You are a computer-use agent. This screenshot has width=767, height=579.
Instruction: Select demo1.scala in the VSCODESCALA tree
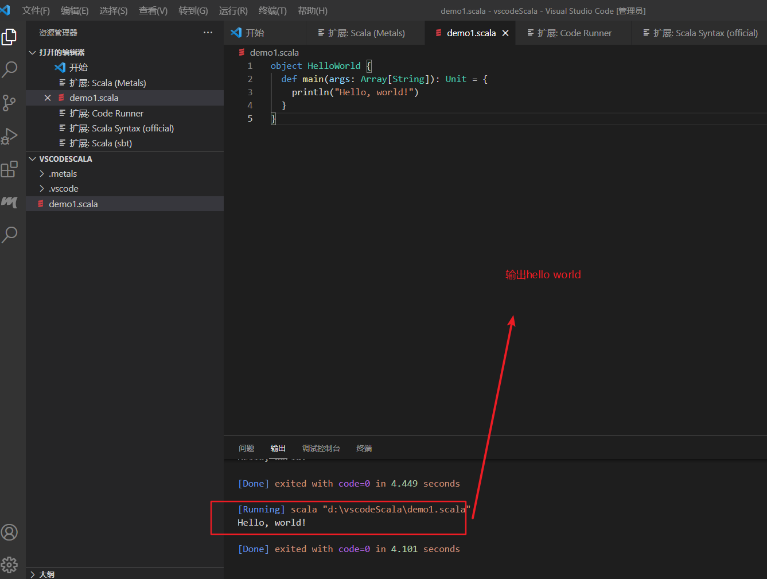tap(75, 204)
